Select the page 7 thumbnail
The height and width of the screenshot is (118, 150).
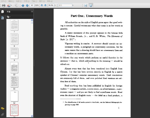(14, 25)
